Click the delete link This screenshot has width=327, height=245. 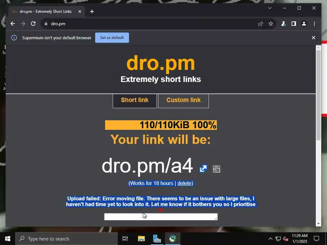coord(184,183)
